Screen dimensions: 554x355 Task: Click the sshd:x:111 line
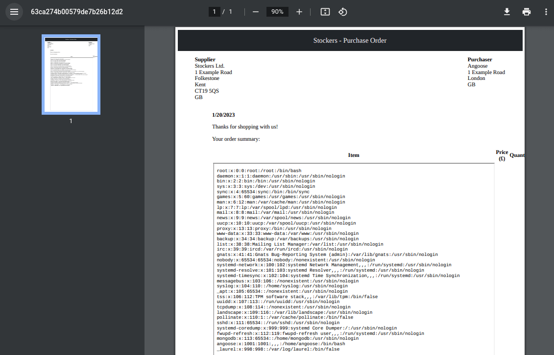pos(278,323)
